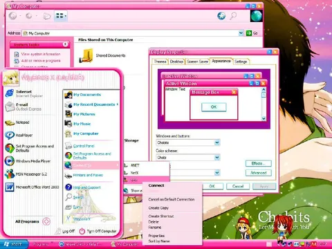Open Help and Support item

tap(83, 187)
